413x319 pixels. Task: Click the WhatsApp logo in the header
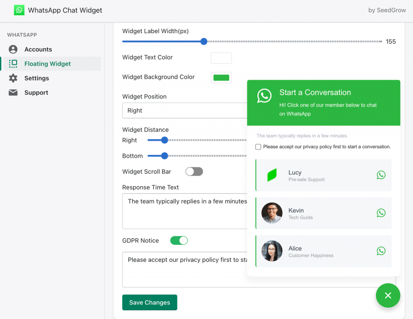tap(19, 10)
